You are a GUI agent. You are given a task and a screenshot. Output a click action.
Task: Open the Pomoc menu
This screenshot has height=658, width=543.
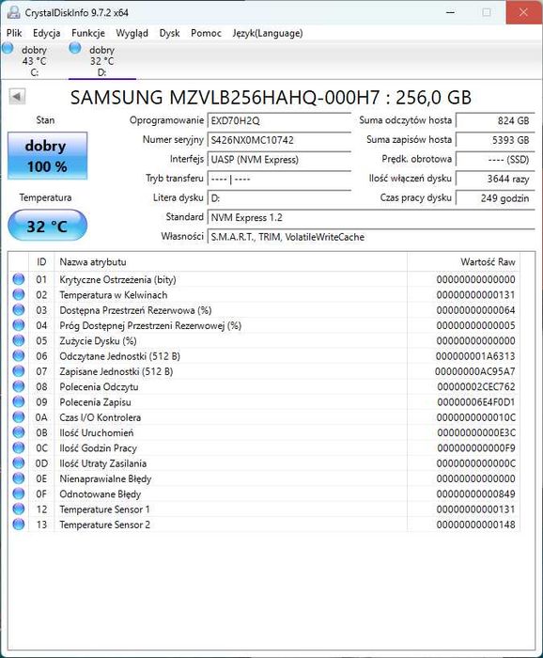pyautogui.click(x=206, y=33)
